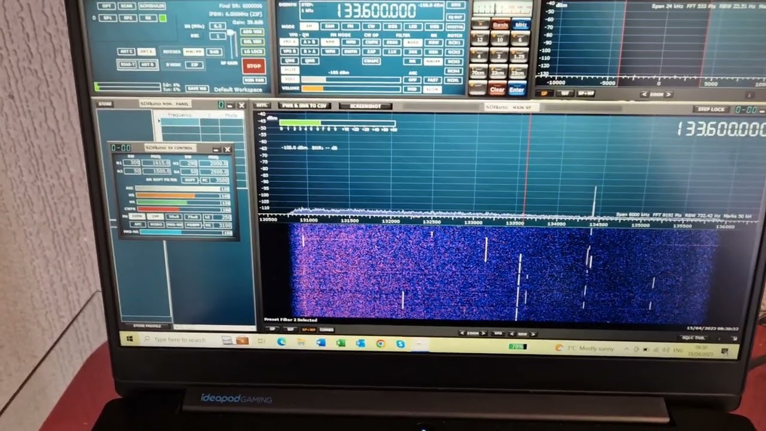
Task: Click the DEL VRX button
Action: click(252, 41)
